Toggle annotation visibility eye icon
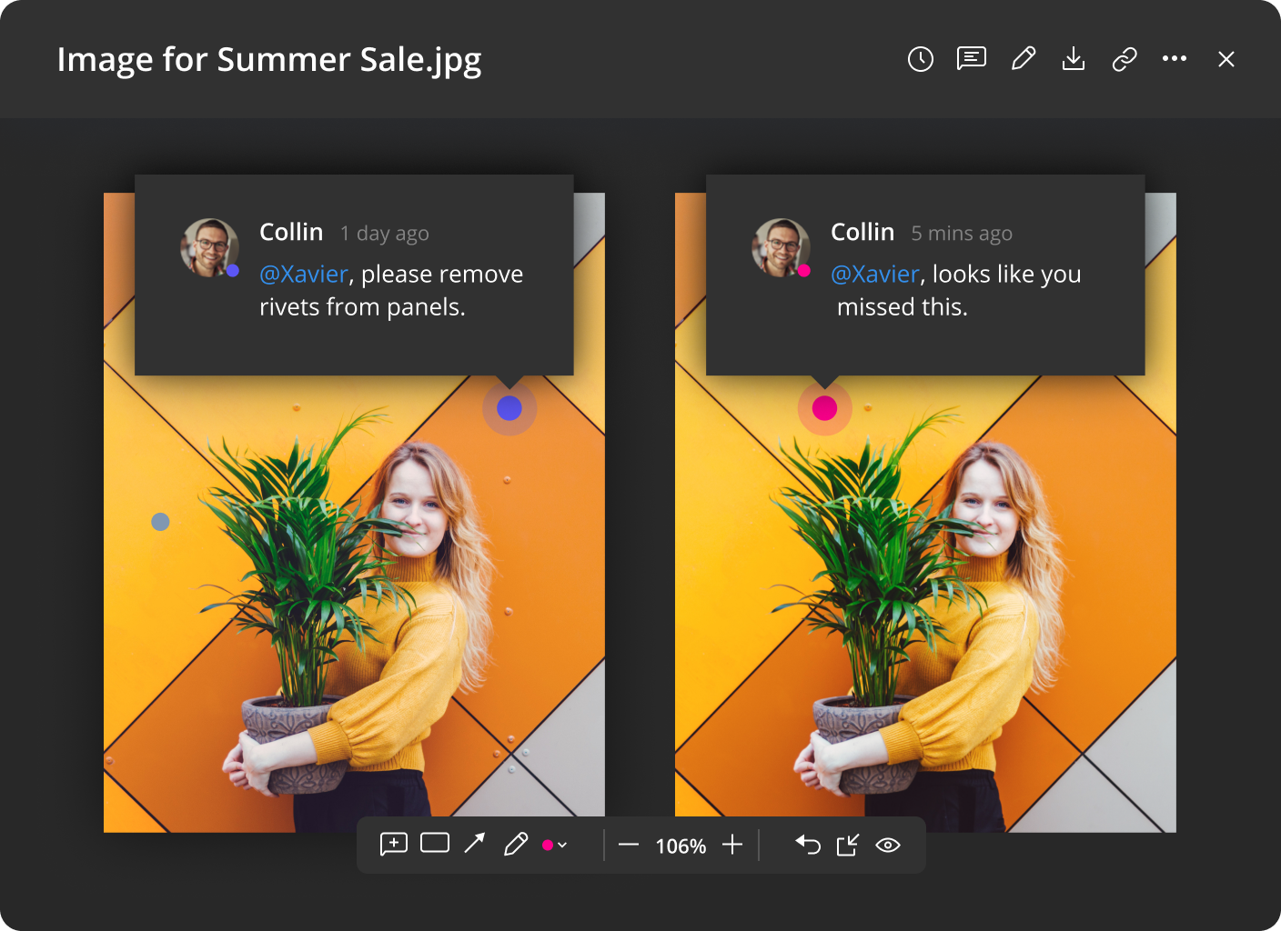This screenshot has height=931, width=1281. click(888, 845)
